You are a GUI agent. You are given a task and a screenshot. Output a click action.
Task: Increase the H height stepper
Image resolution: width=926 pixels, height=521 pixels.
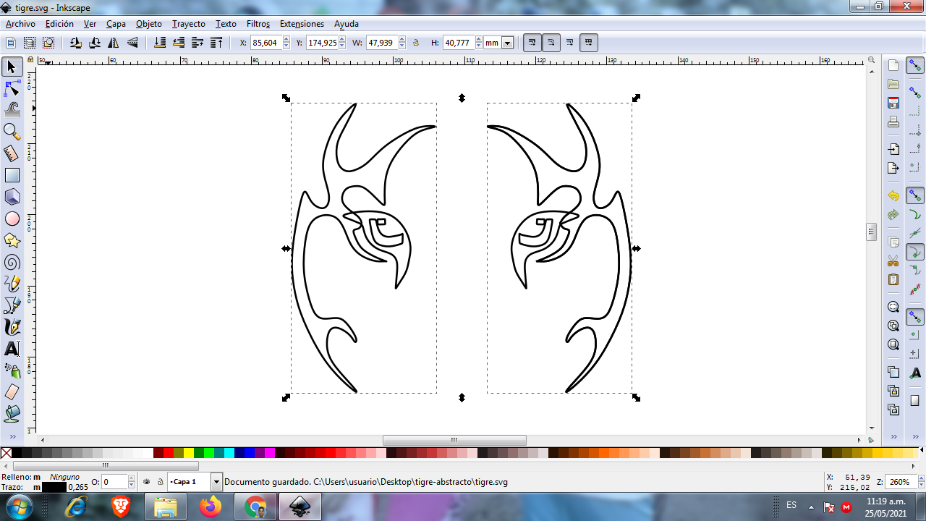click(x=477, y=40)
